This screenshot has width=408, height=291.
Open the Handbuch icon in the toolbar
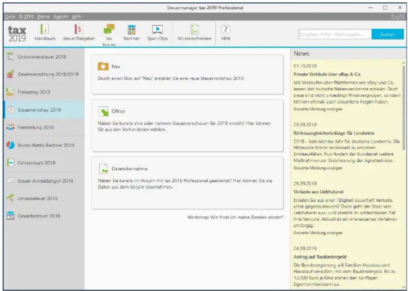point(45,29)
